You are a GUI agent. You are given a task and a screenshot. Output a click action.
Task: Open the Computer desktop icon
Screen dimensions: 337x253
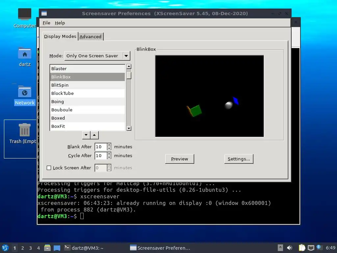[x=24, y=18]
